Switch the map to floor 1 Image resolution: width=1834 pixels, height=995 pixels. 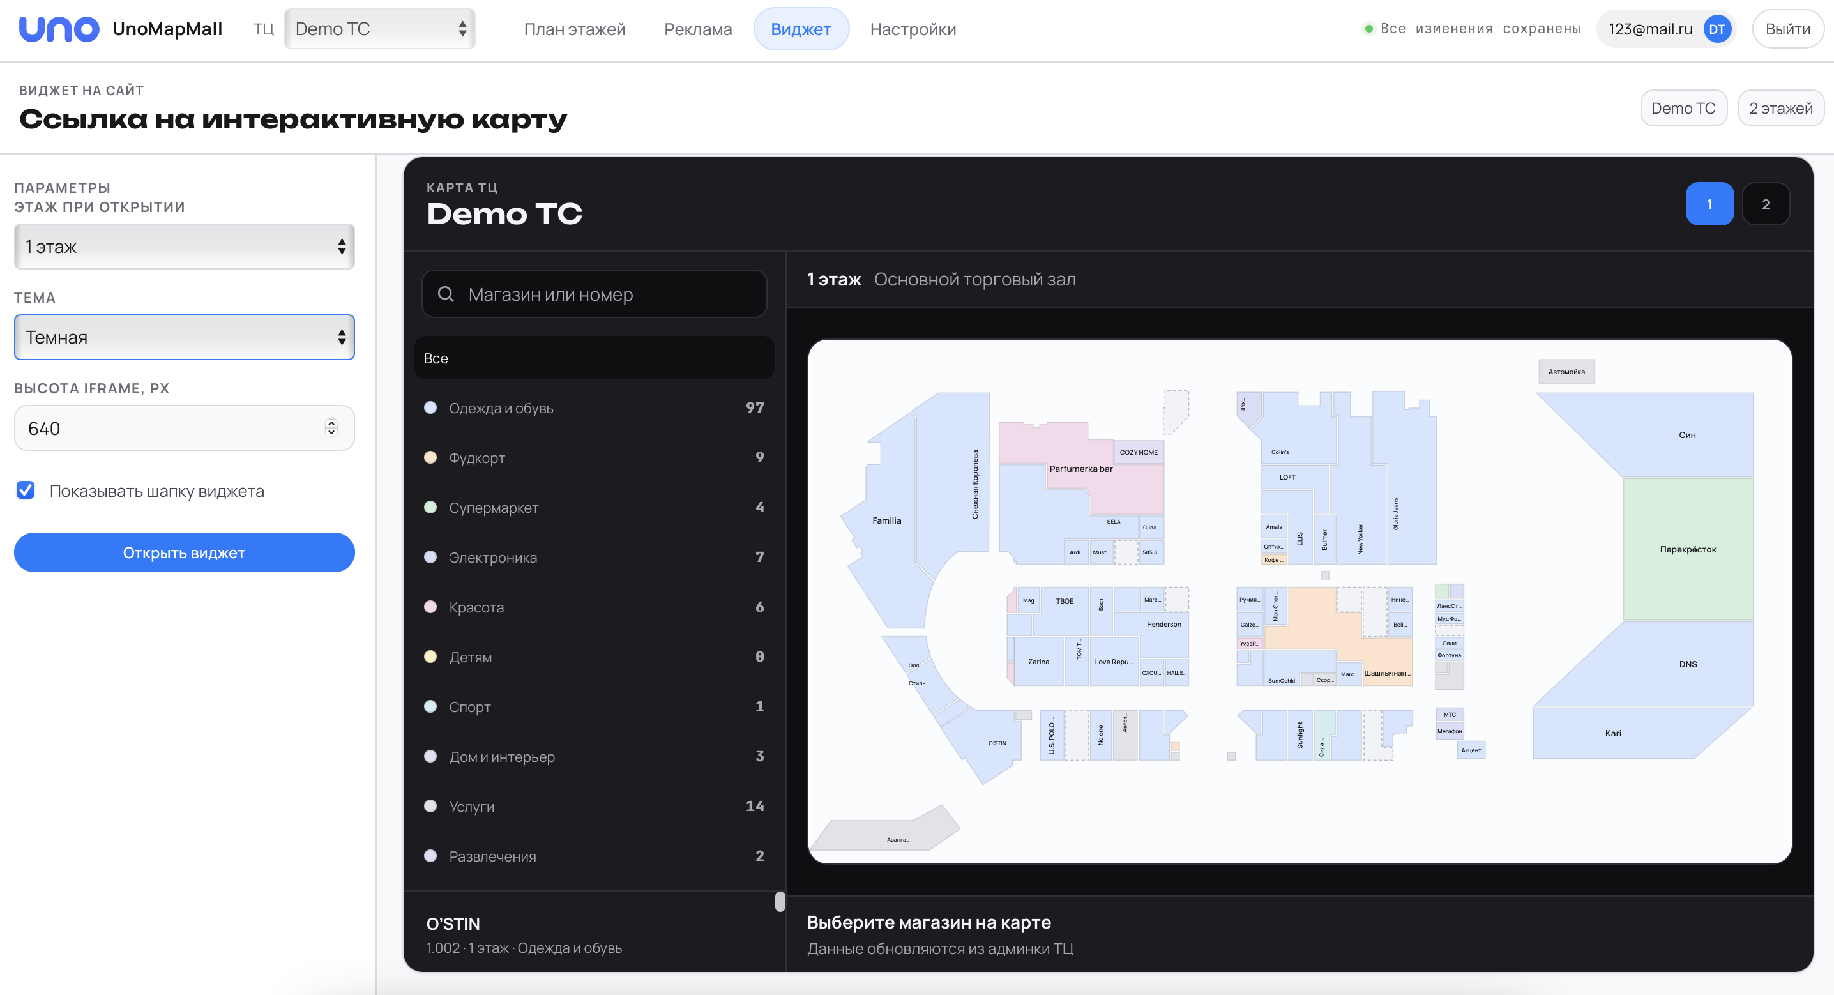[x=1709, y=204]
